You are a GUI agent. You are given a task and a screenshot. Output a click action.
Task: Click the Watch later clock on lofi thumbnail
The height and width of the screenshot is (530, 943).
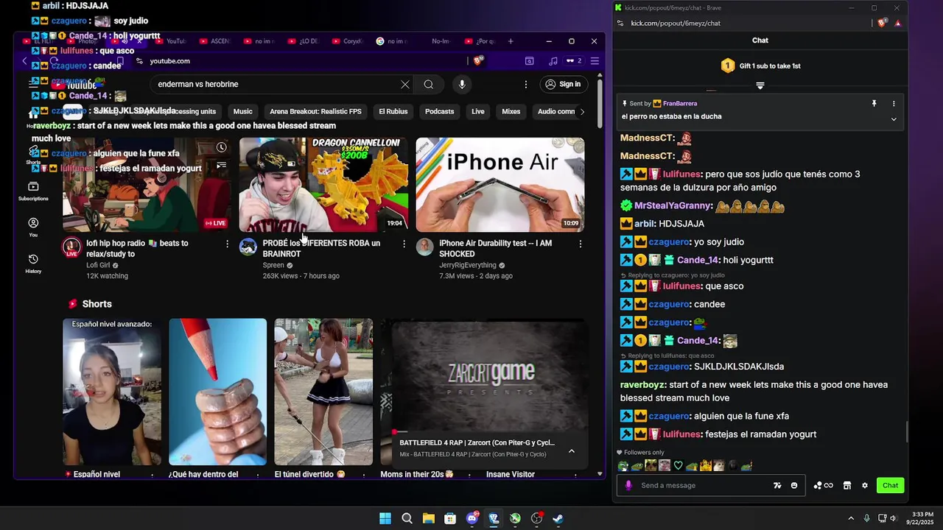click(x=221, y=148)
